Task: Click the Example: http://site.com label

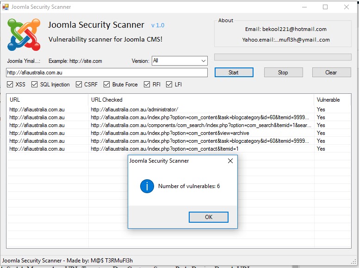Action: tap(75, 61)
